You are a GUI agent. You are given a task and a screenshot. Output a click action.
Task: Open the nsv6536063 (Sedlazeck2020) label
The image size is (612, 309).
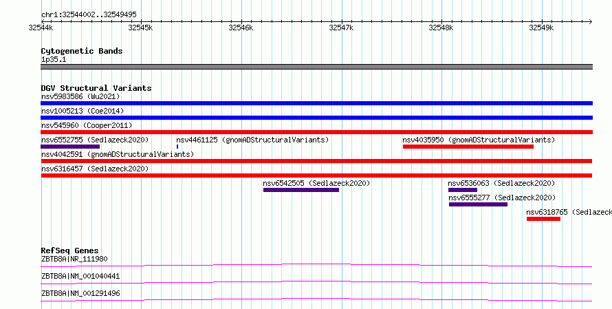coord(501,183)
